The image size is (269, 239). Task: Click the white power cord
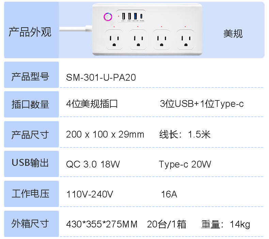(x=76, y=29)
